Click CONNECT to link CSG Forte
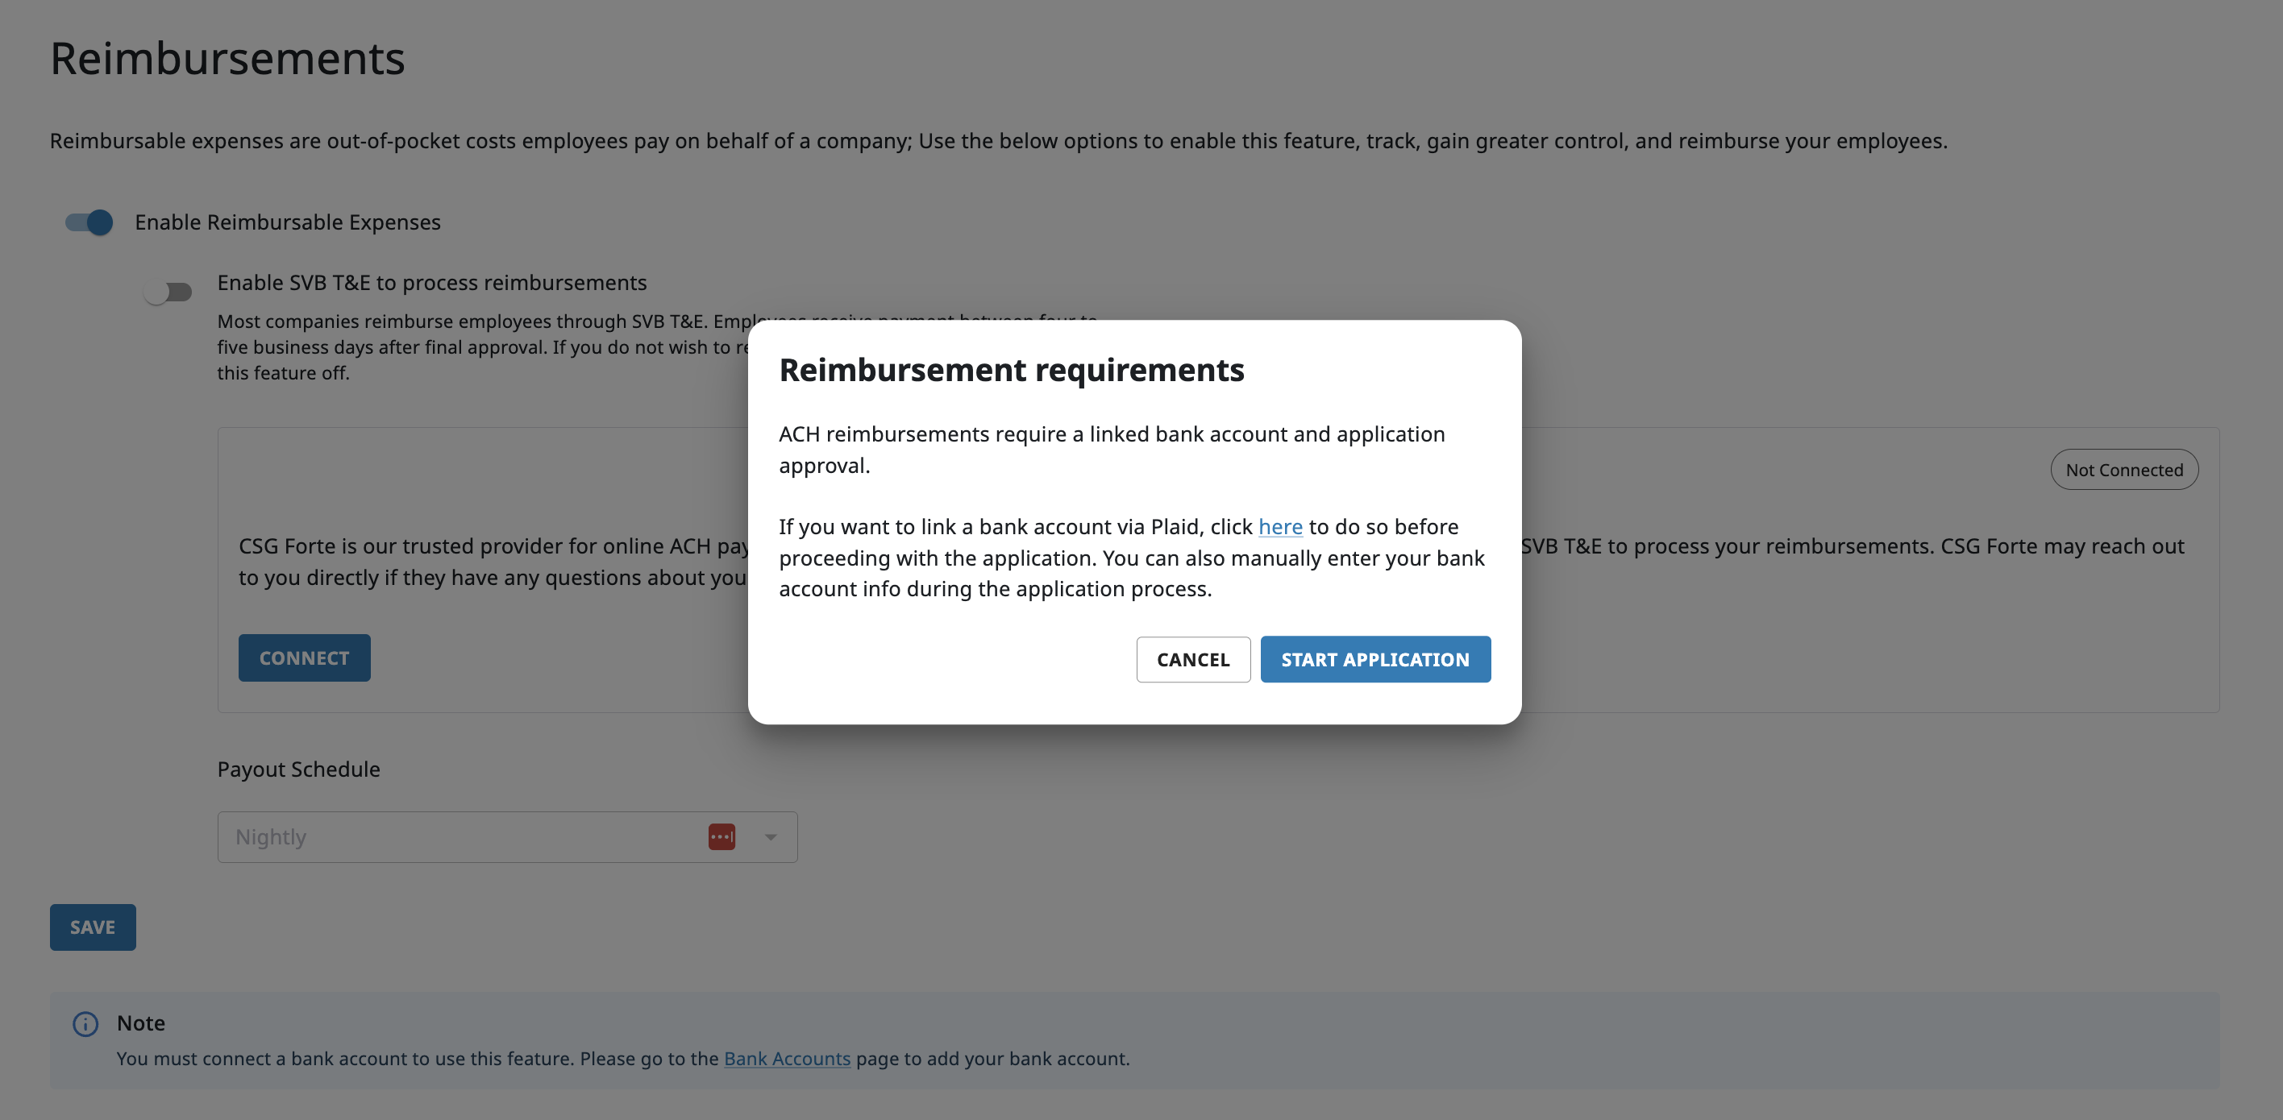This screenshot has width=2283, height=1120. pos(304,657)
